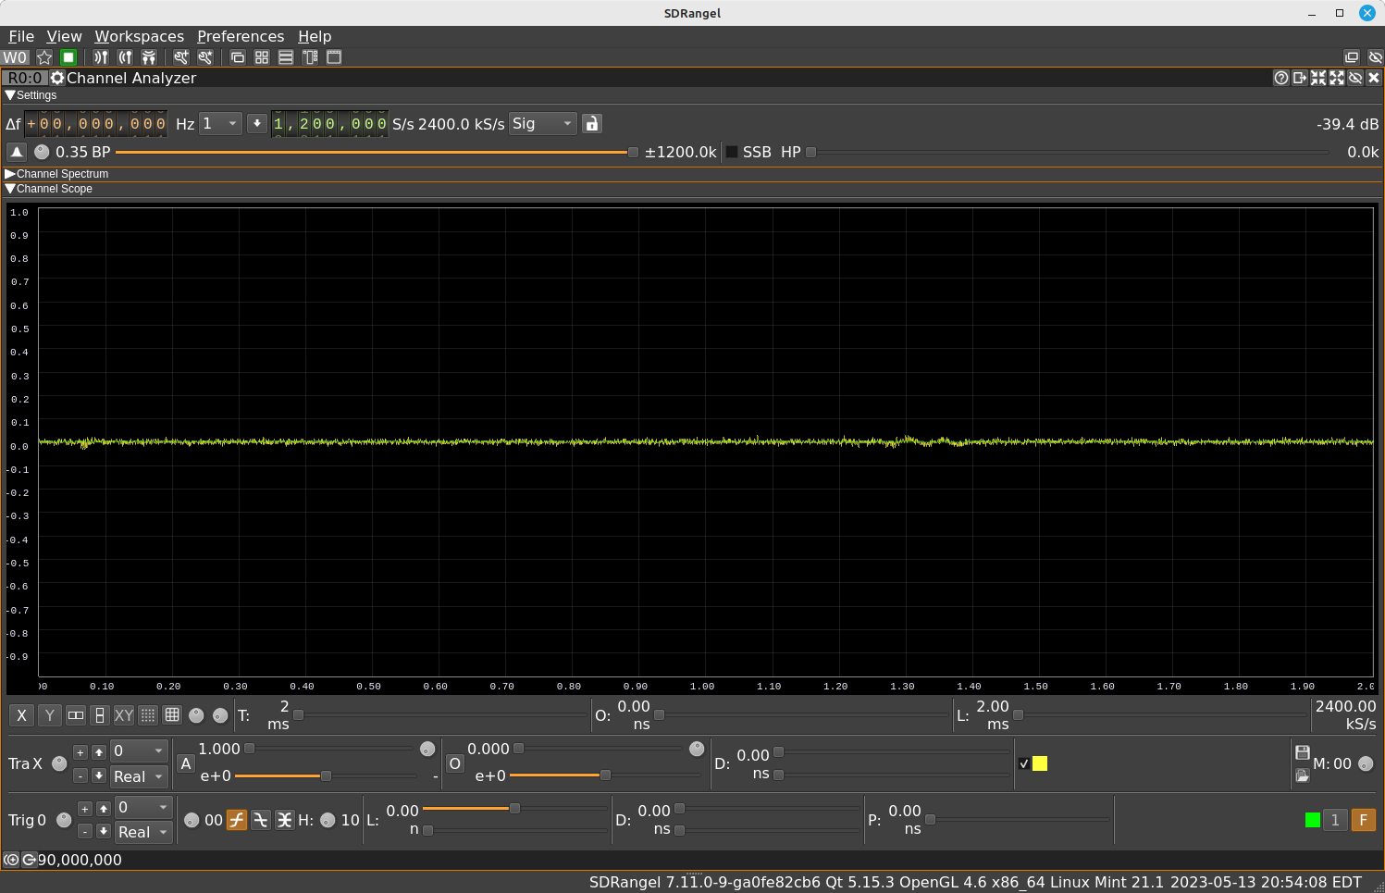
Task: Toggle tabbed sub-windows view icon
Action: [x=334, y=57]
